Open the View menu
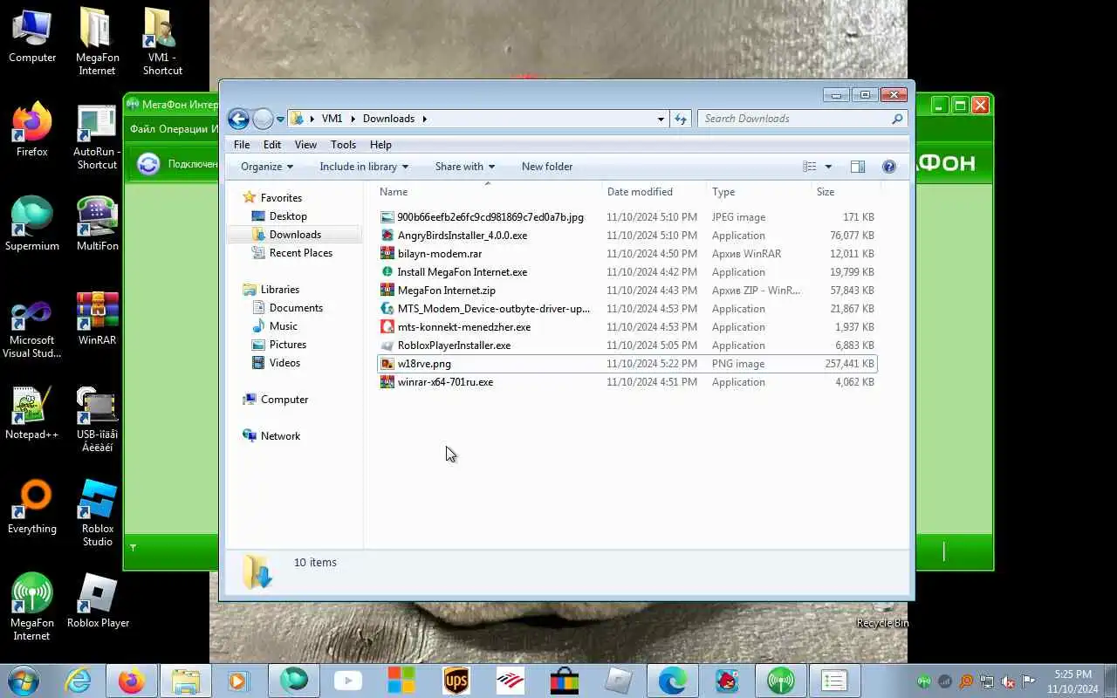The width and height of the screenshot is (1117, 698). 305,145
